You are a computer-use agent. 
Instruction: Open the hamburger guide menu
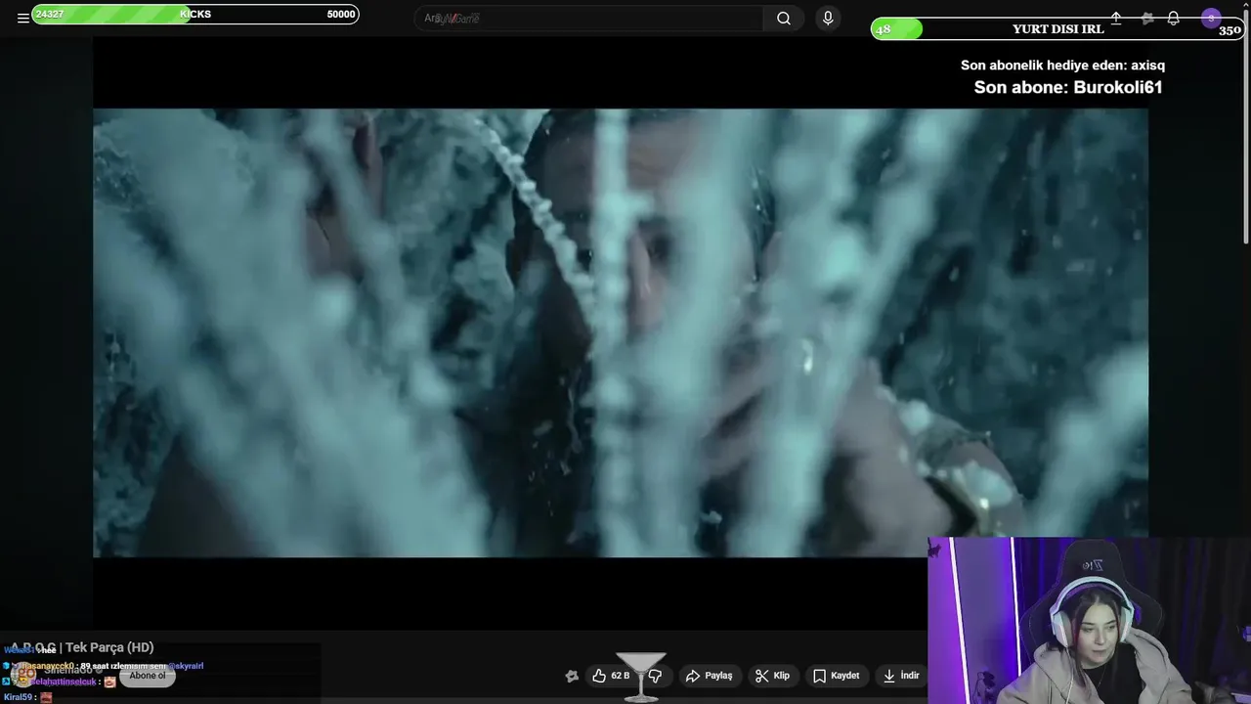[22, 18]
